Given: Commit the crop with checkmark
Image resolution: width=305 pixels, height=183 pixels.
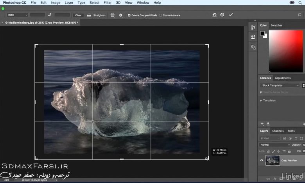Looking at the screenshot, I should 231,15.
